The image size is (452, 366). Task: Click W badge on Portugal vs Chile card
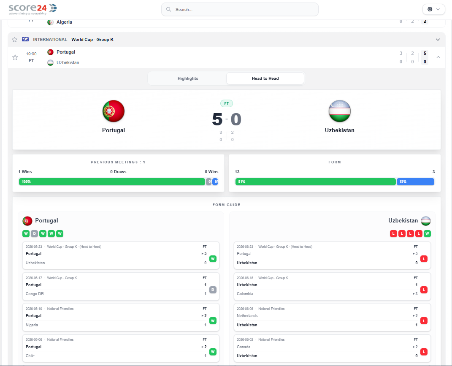coord(213,352)
